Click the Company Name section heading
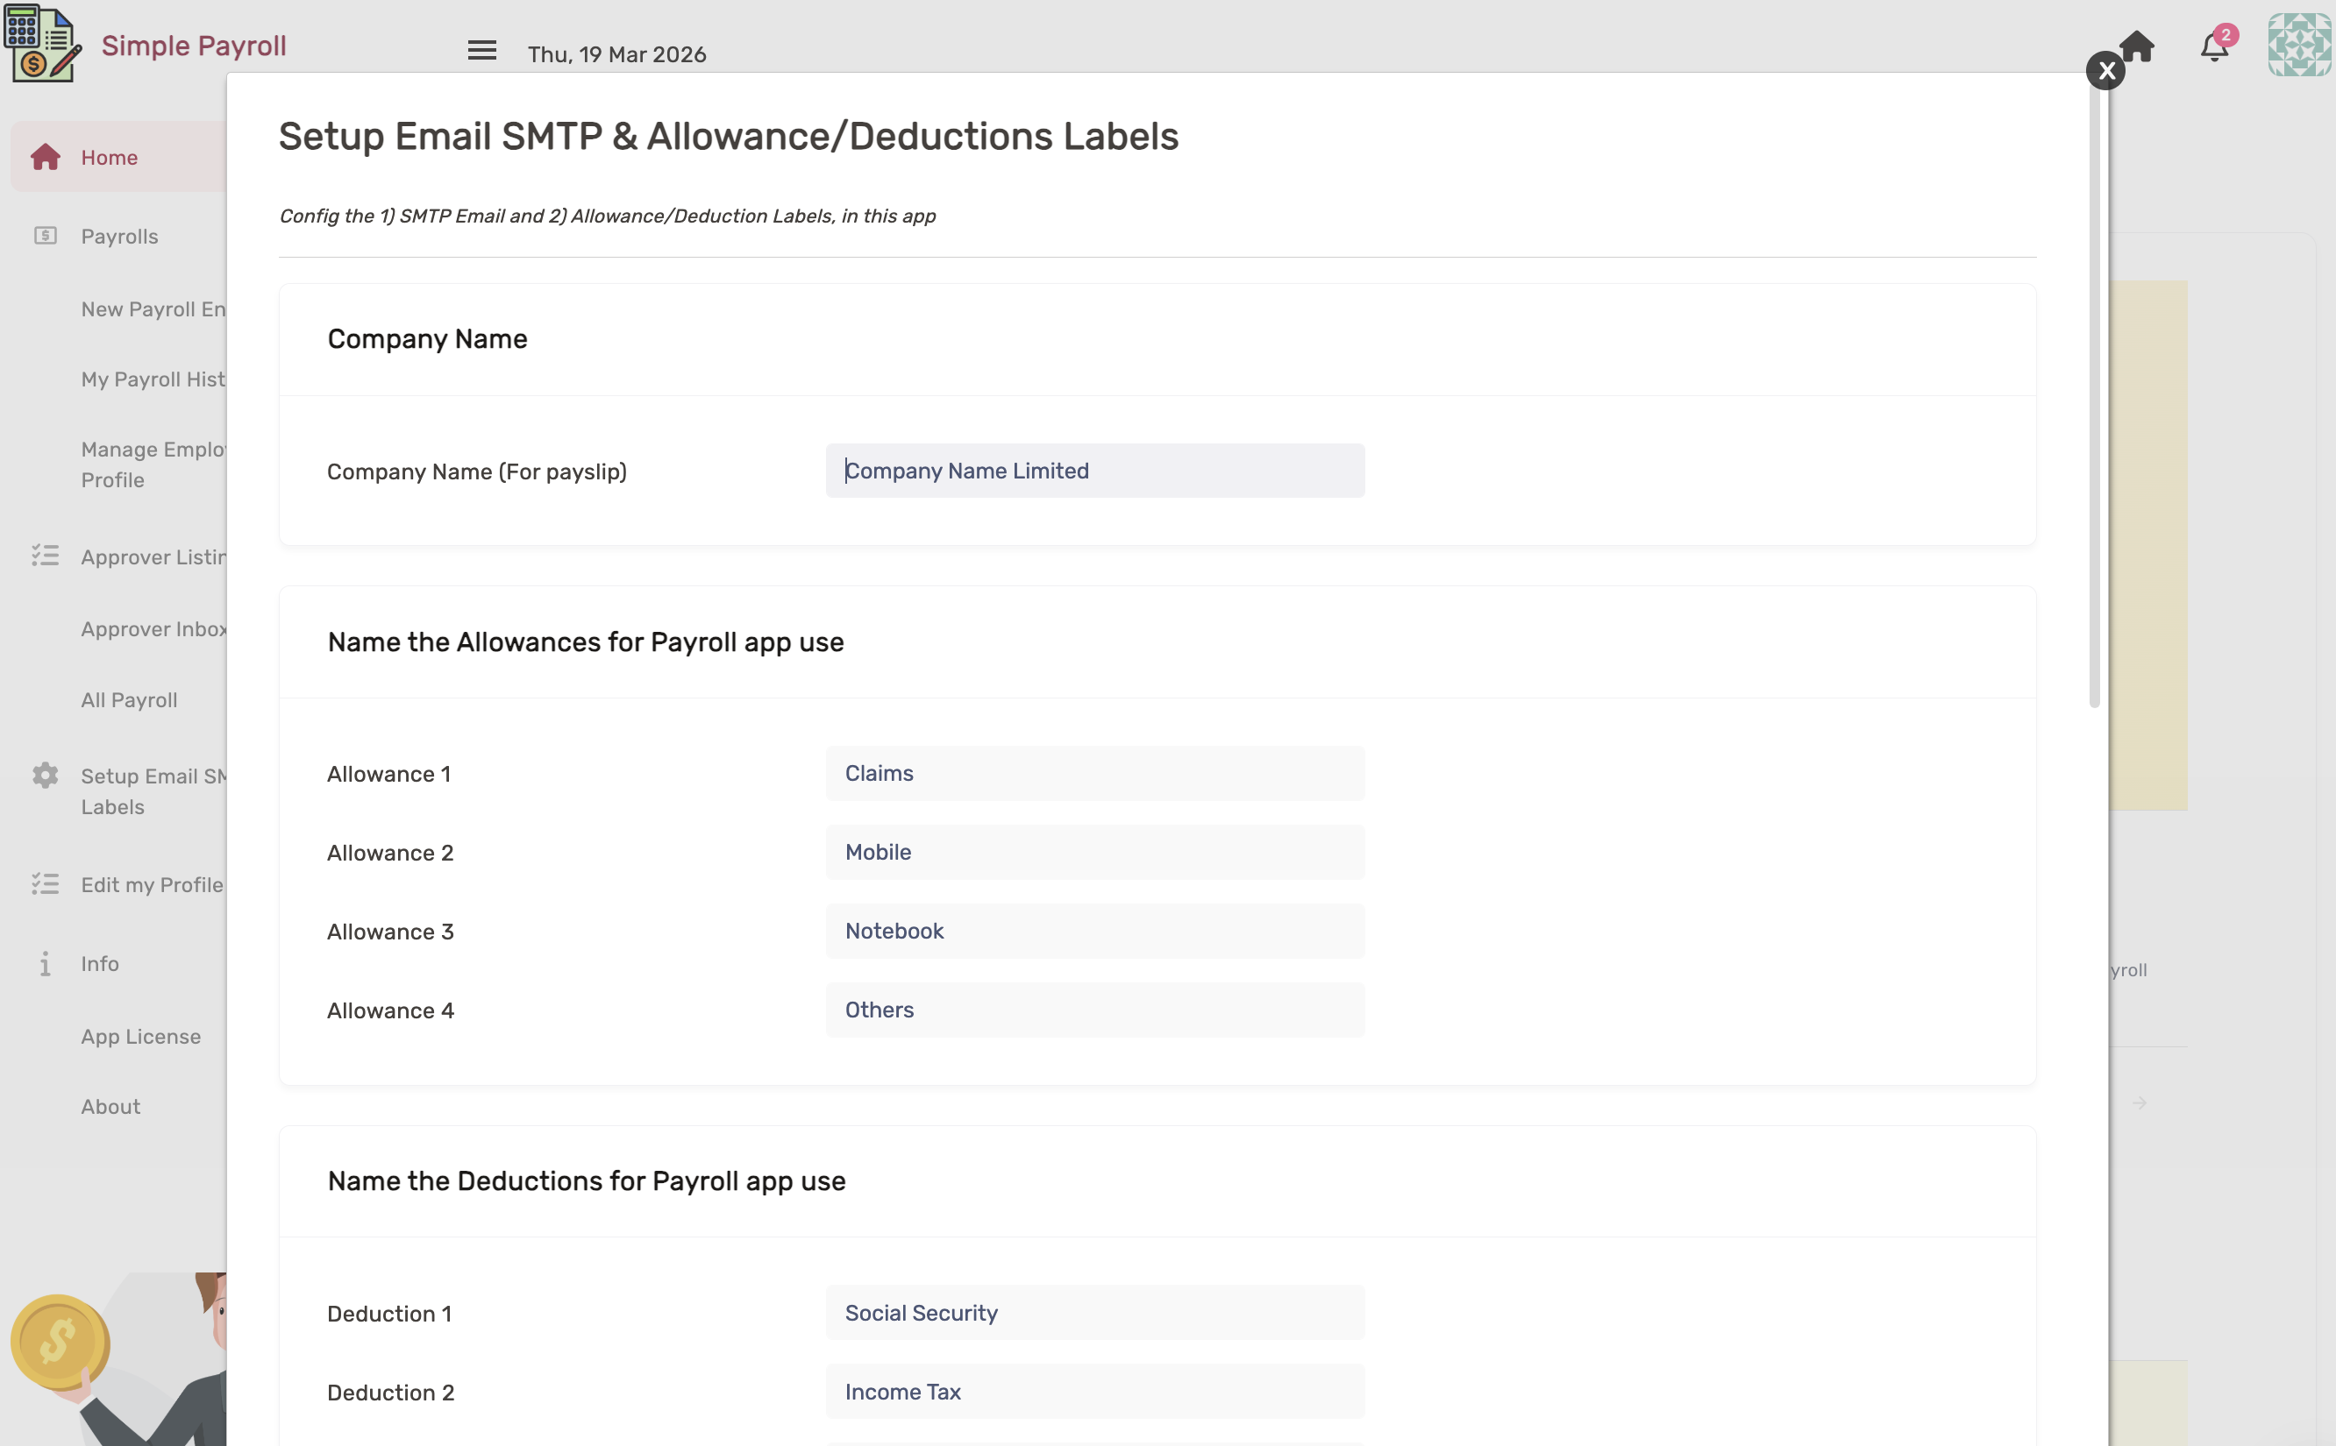Screen dimensions: 2336x1446 pyautogui.click(x=427, y=338)
